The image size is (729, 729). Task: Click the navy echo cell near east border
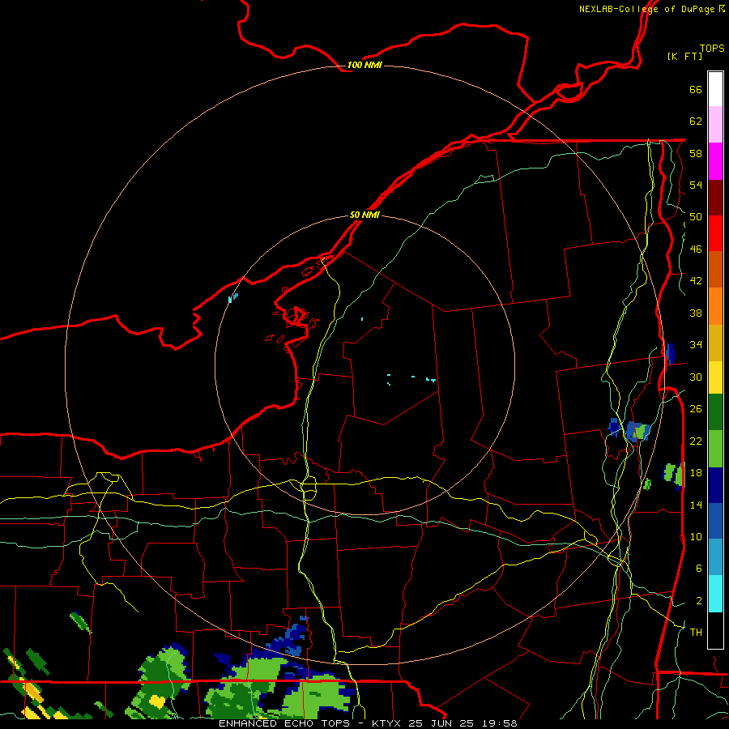670,353
